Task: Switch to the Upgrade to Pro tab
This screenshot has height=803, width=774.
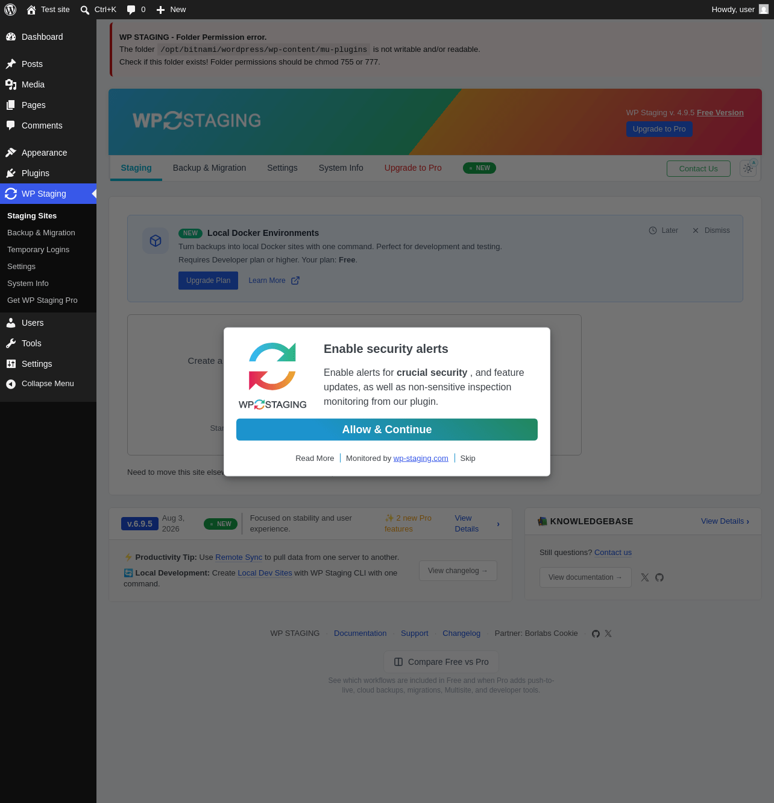Action: 413,168
